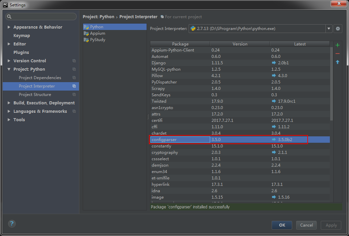Screen dimensions: 349x236
Task: Click the update arrow next to Twisted 17.9.0rc1
Action: point(274,101)
